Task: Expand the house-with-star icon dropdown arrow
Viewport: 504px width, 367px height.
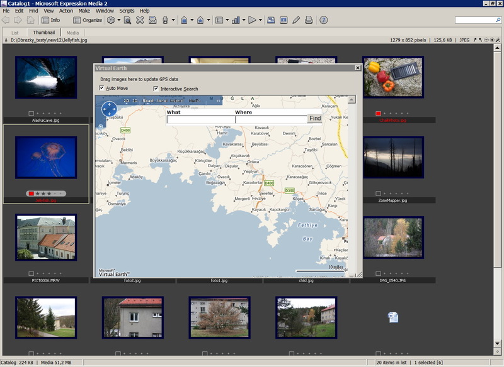Action: [209, 20]
